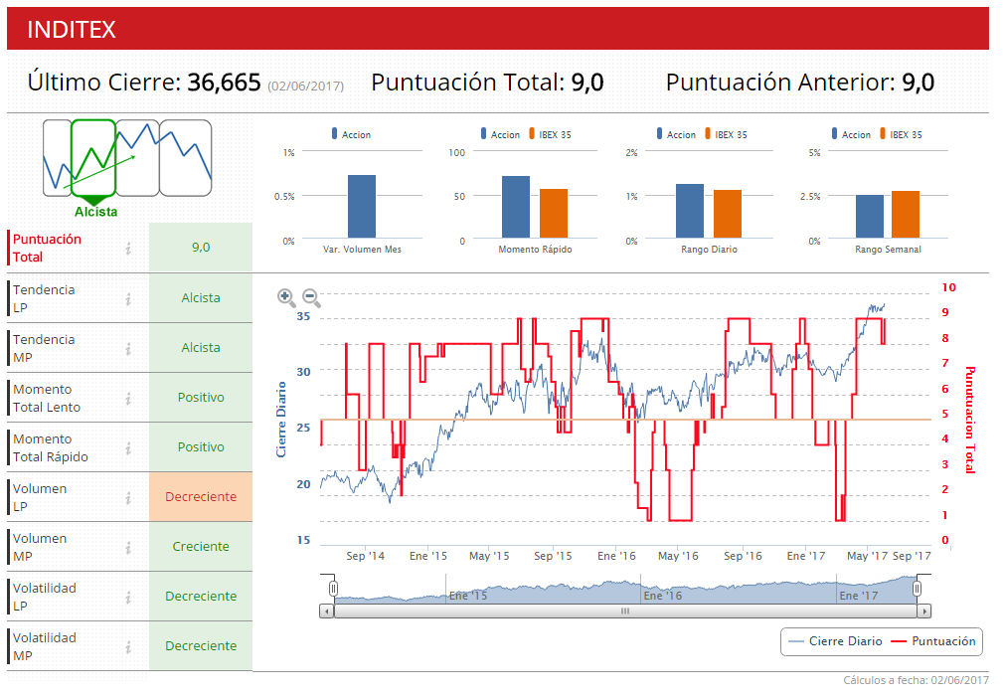This screenshot has height=699, width=1003.
Task: Click May '17 label on chart x-axis
Action: (868, 556)
